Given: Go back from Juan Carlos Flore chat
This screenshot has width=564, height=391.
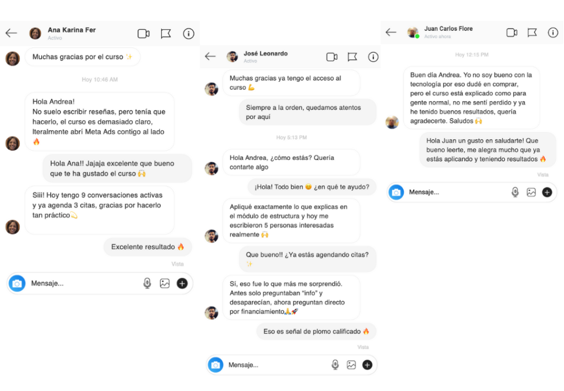Looking at the screenshot, I should pos(391,32).
